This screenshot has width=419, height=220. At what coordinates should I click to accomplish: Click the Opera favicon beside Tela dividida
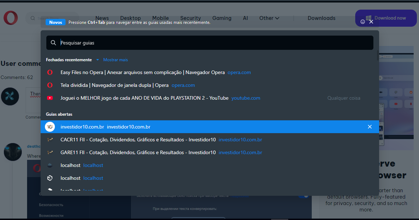click(x=50, y=85)
